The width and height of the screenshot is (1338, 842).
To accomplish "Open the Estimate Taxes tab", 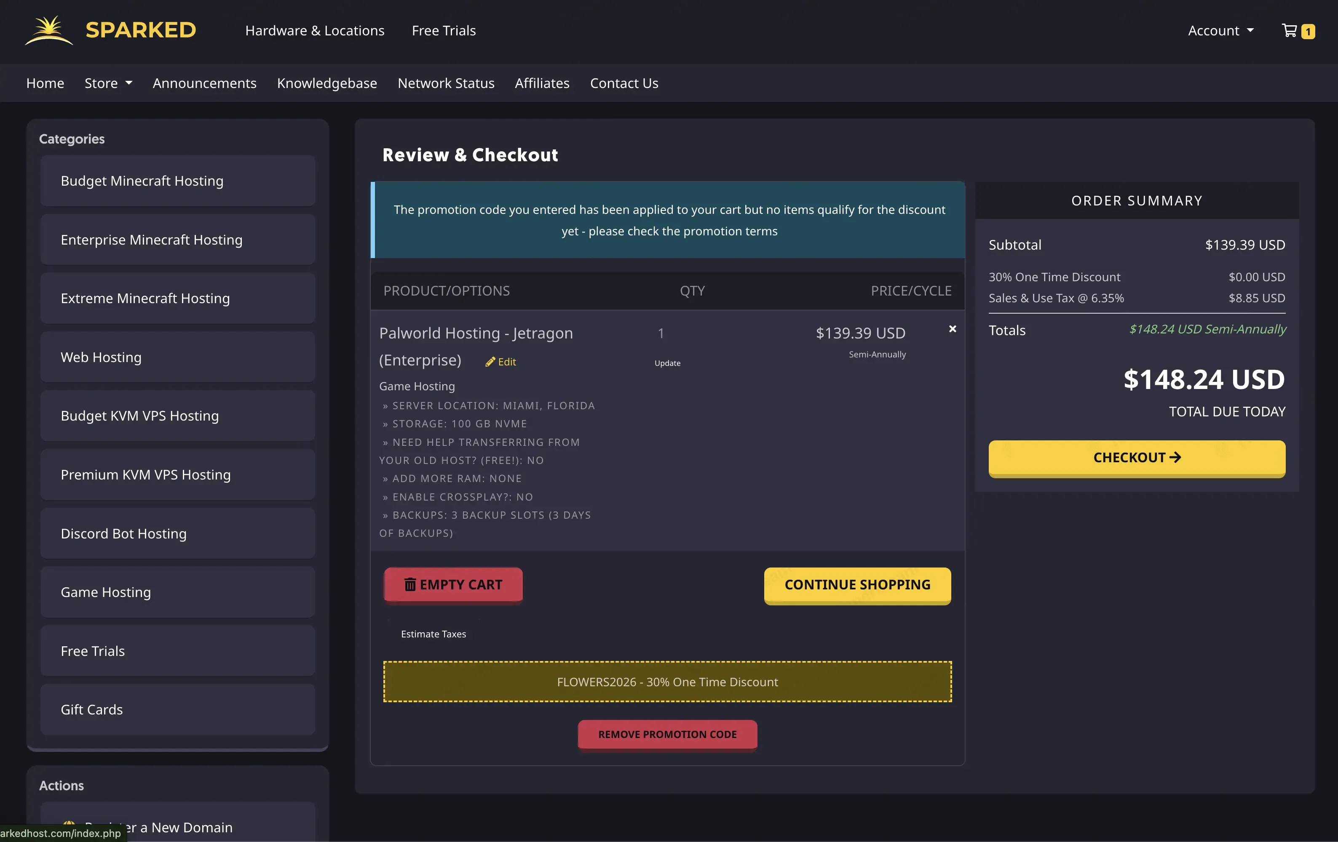I will coord(434,634).
